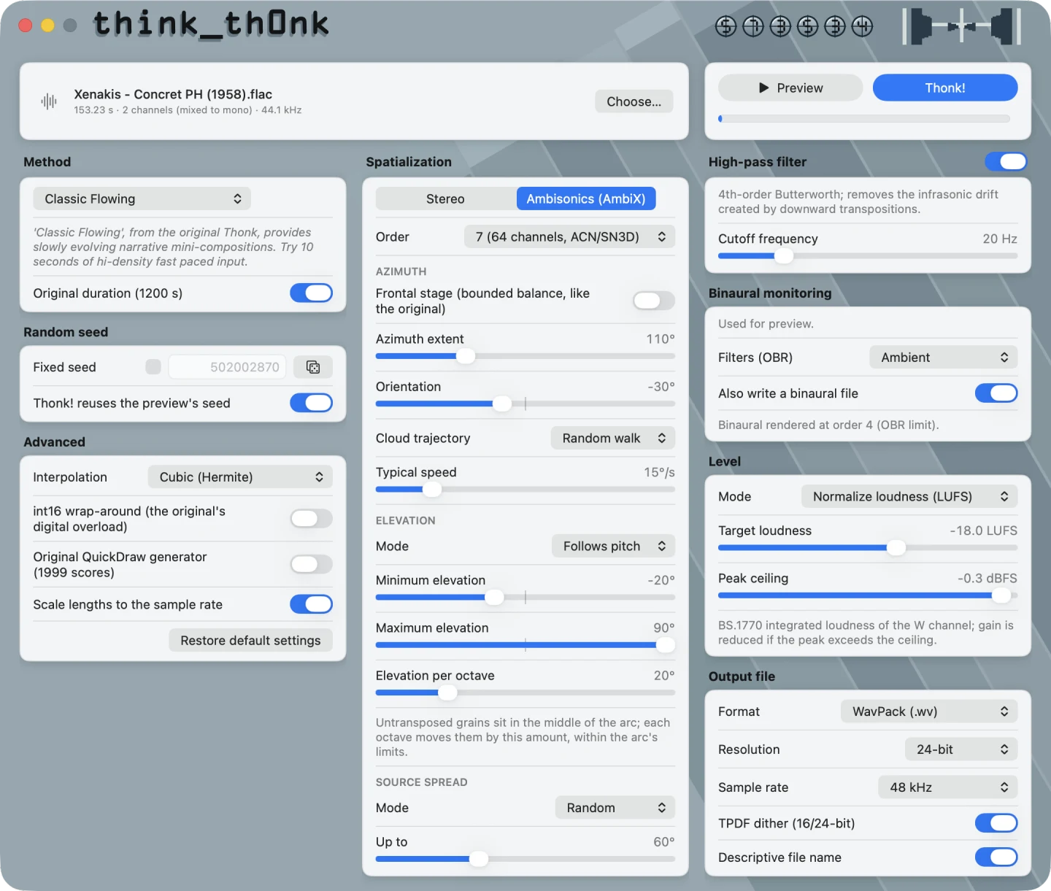This screenshot has width=1051, height=891.
Task: Open the Classic Flowing method dropdown
Action: click(142, 198)
